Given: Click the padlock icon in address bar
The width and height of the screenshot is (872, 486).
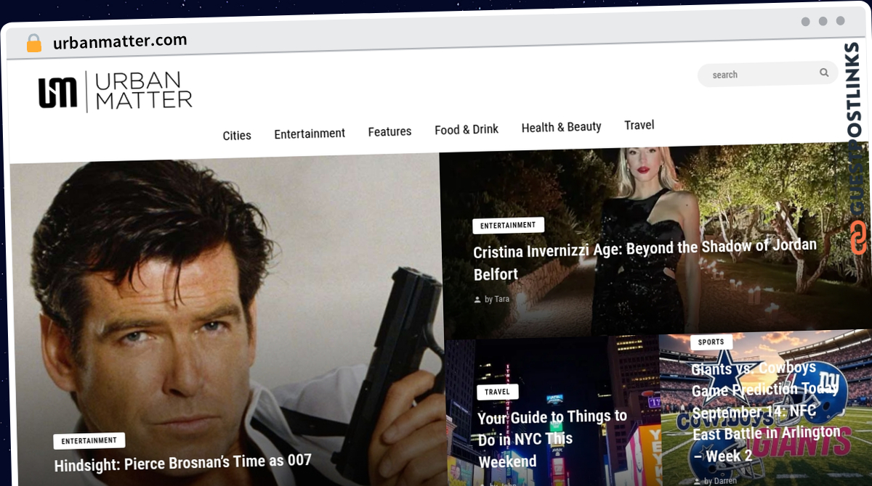Looking at the screenshot, I should [x=34, y=43].
